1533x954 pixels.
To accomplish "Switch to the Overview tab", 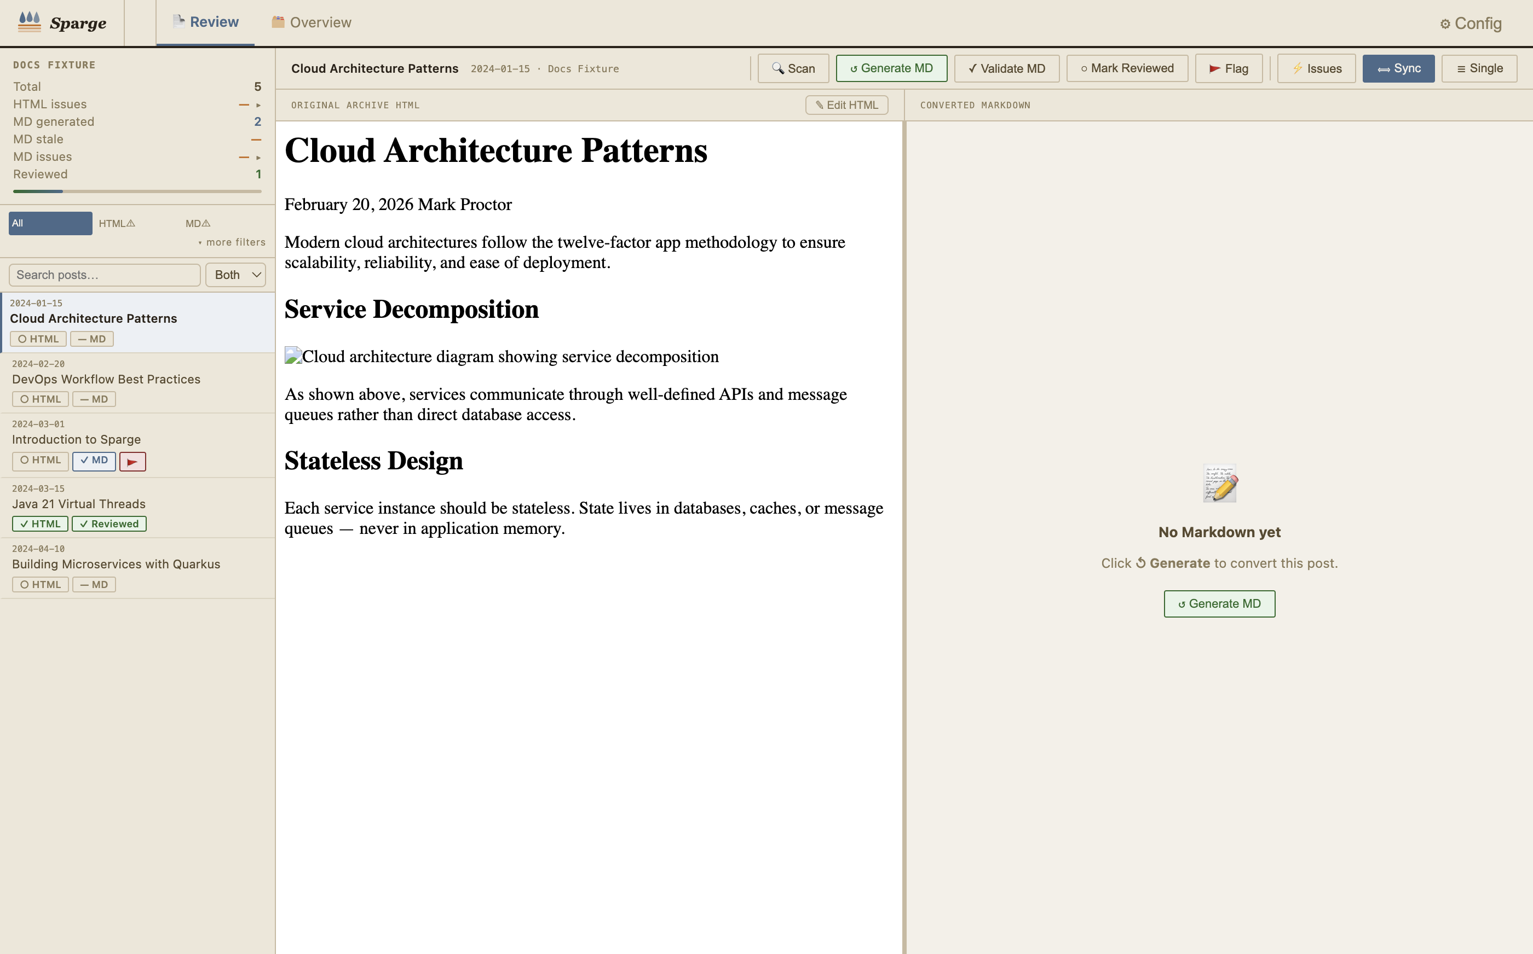I will (x=312, y=22).
